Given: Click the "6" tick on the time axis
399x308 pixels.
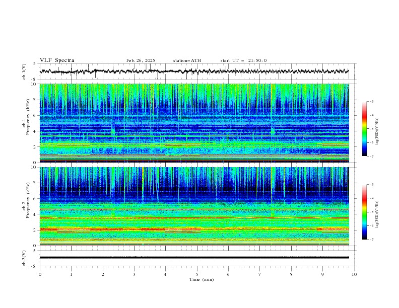Looking at the screenshot, I should coord(228,274).
